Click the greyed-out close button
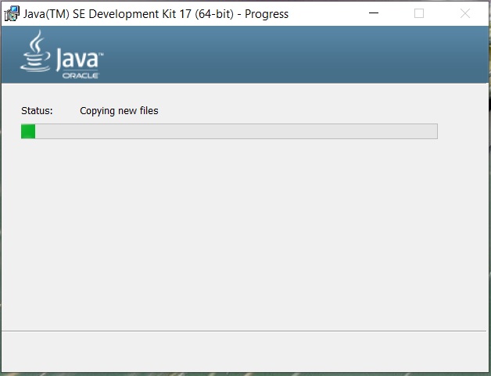Screen dimensions: 491x376 (x=465, y=13)
